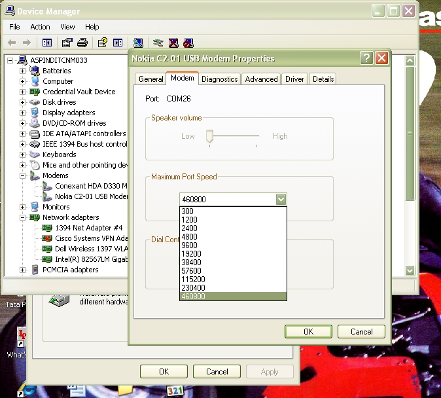Select Cisco Systems VPN Adapter device

click(x=91, y=238)
